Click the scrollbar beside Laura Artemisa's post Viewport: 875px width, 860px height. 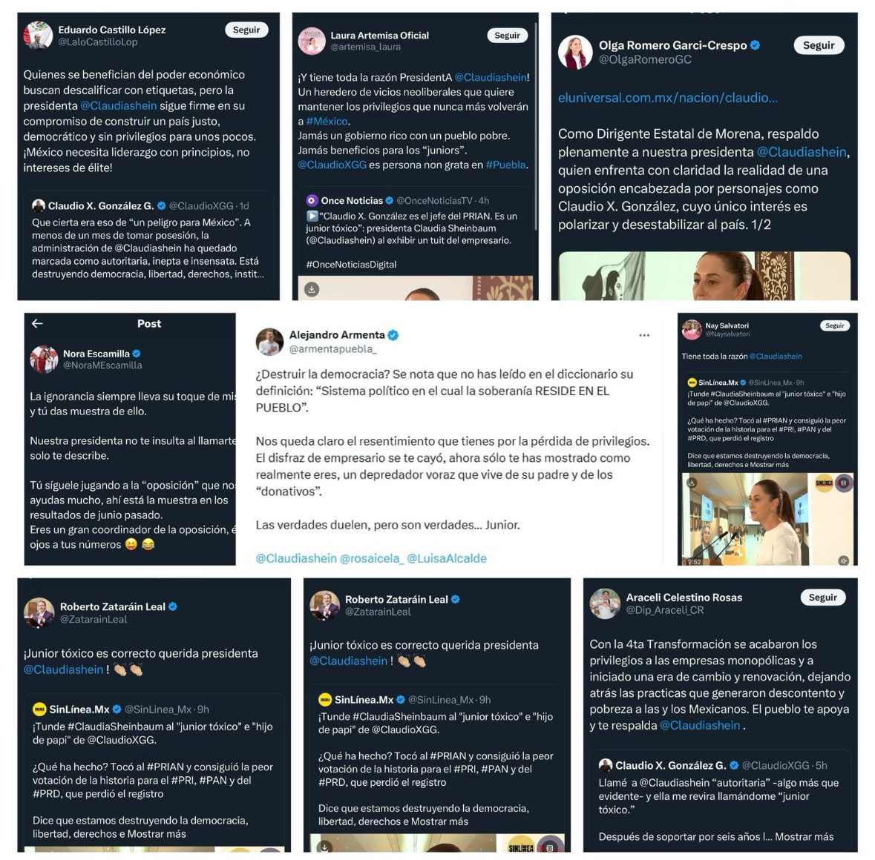[x=536, y=125]
